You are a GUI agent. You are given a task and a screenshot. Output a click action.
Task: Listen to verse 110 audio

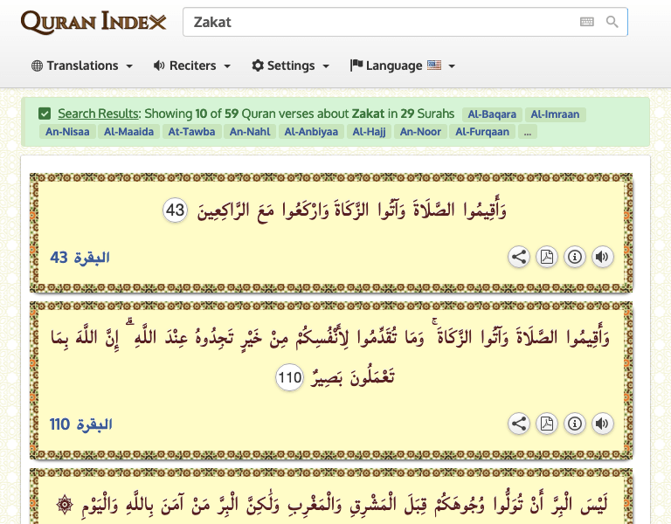pos(602,424)
